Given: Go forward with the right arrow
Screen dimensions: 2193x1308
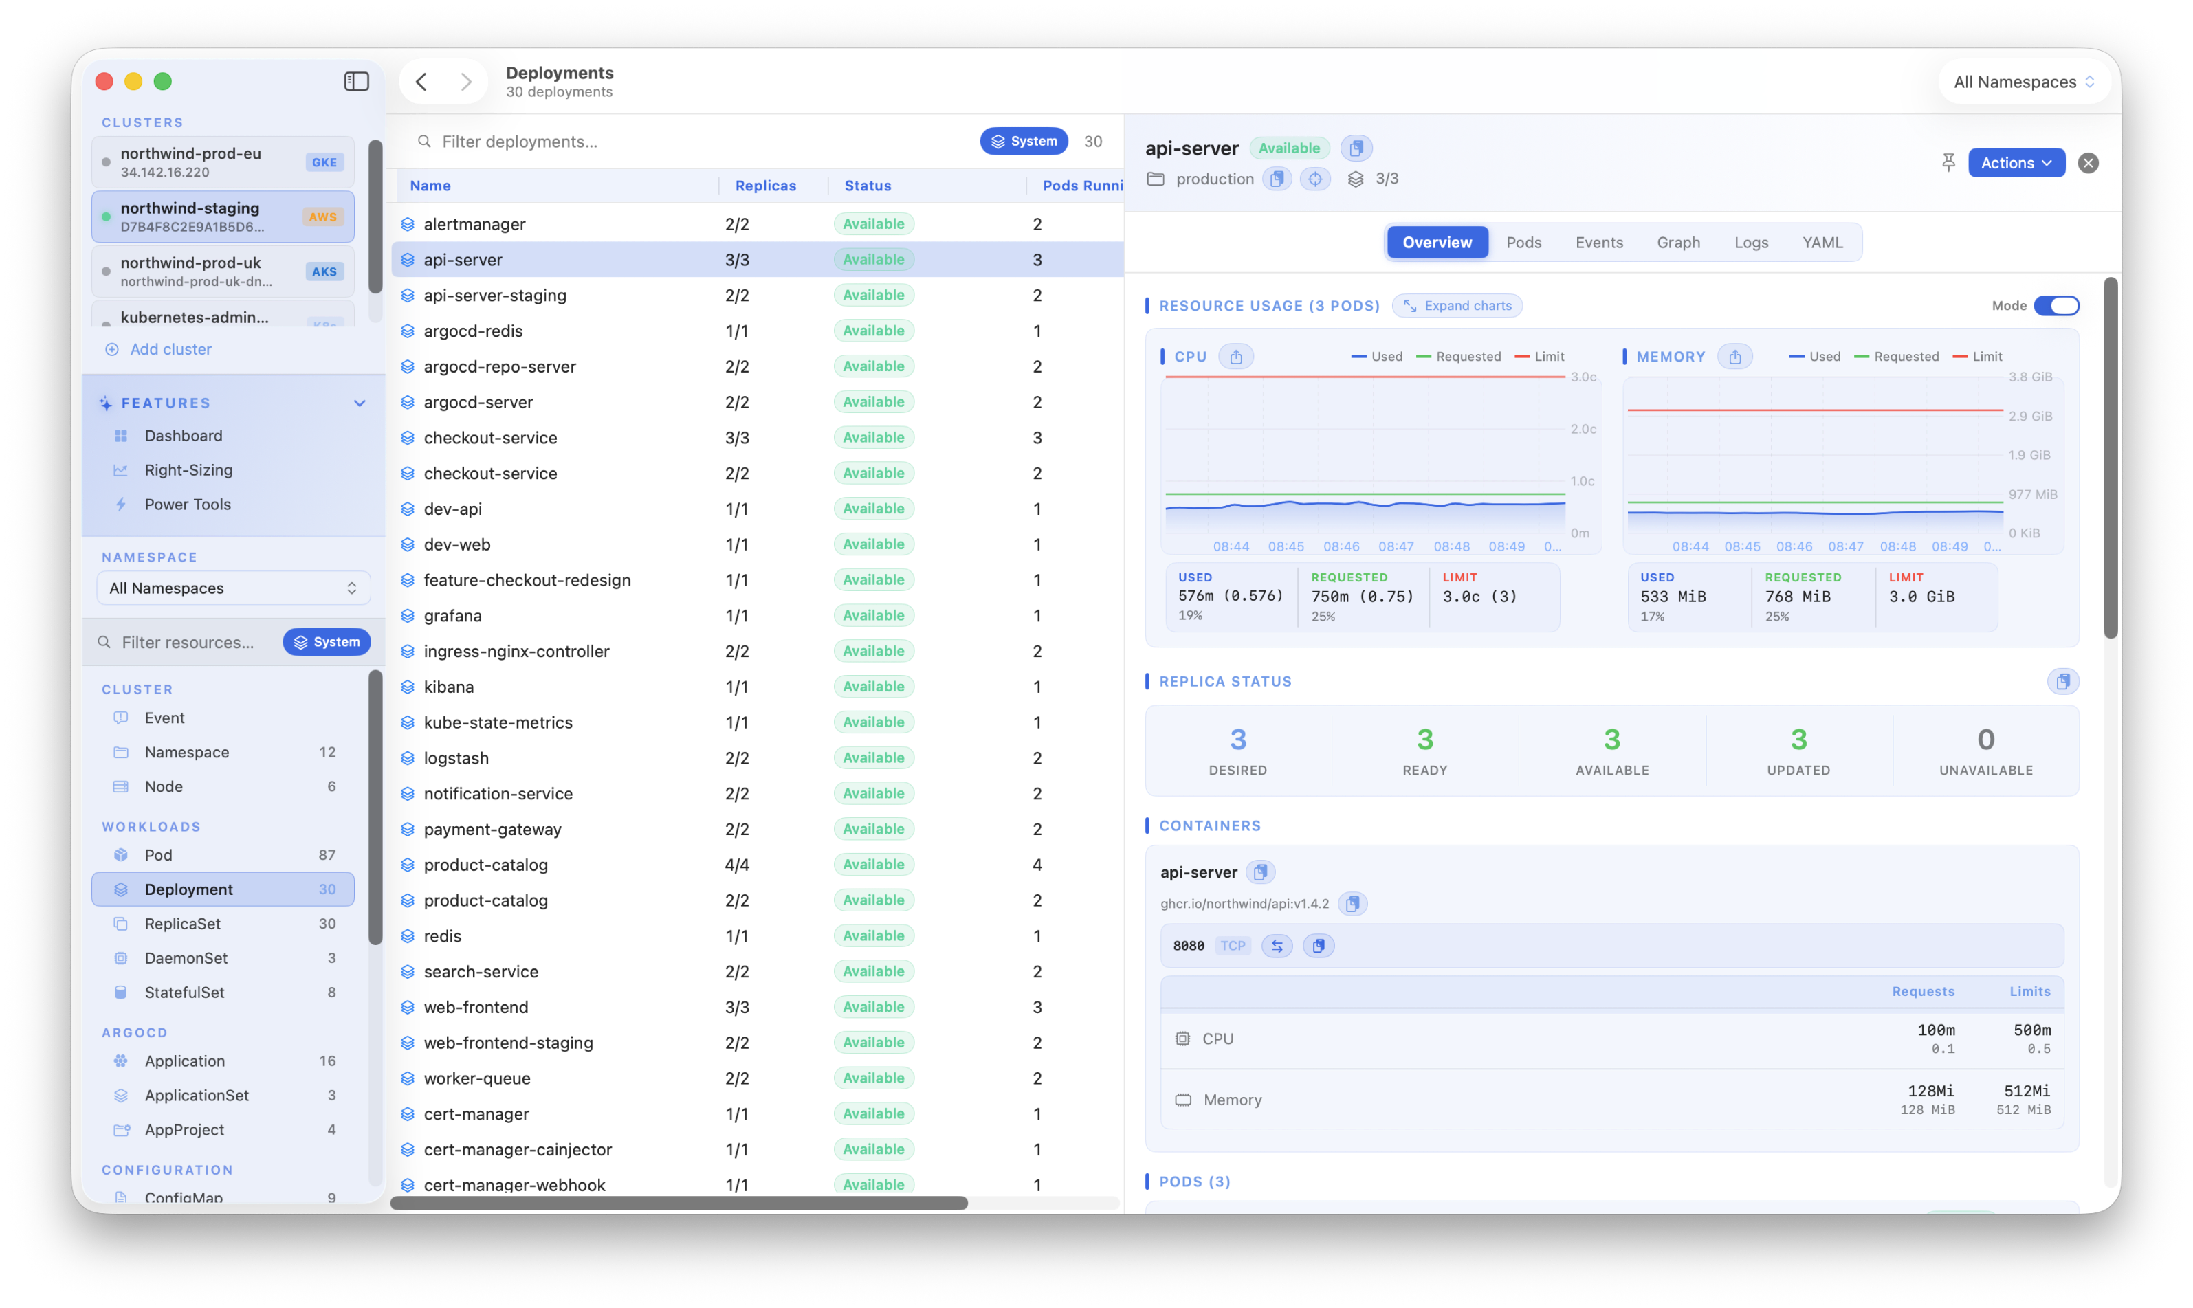Looking at the screenshot, I should (466, 82).
